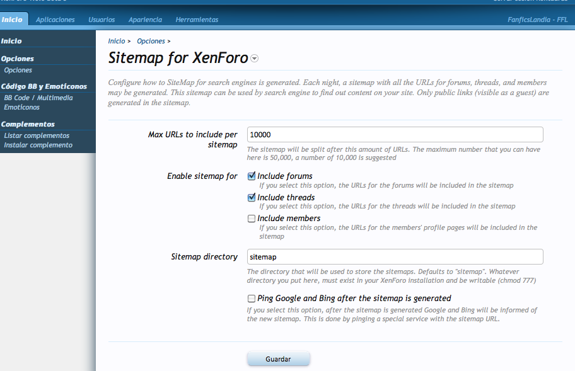Open Opciones in the left sidebar
The width and height of the screenshot is (575, 371).
(18, 70)
